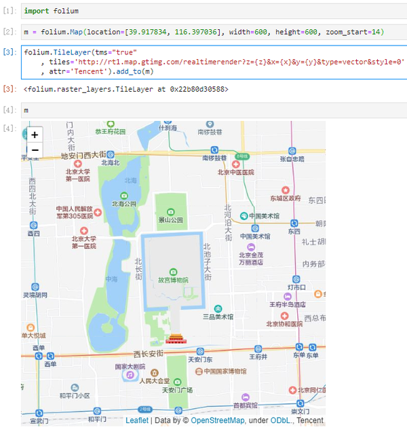Click the 北池子大街 street label
Screen dimensions: 407x432
207,262
